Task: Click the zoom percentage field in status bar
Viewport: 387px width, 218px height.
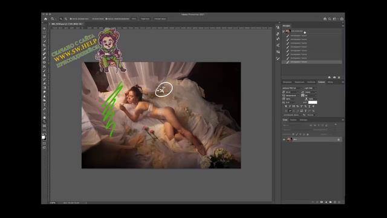Action: 53,203
